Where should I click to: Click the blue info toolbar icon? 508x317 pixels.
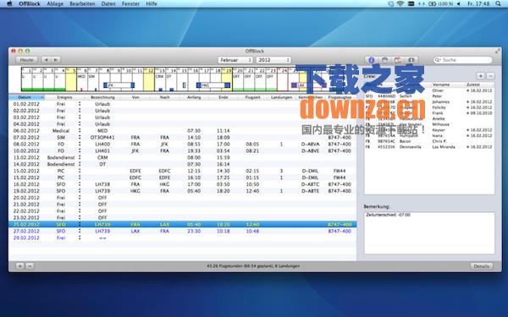[372, 60]
